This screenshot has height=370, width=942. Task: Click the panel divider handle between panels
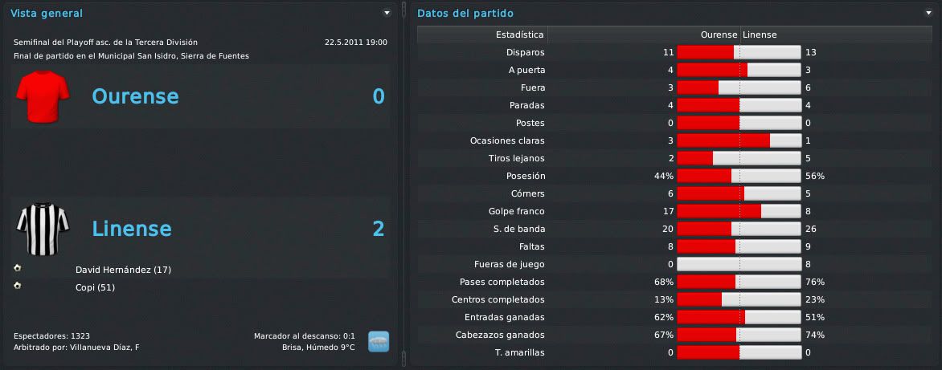coord(404,185)
